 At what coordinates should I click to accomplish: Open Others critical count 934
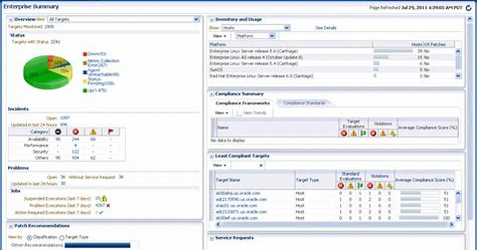coord(75,158)
